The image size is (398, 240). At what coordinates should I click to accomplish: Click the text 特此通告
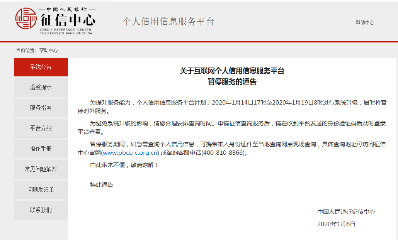(102, 185)
